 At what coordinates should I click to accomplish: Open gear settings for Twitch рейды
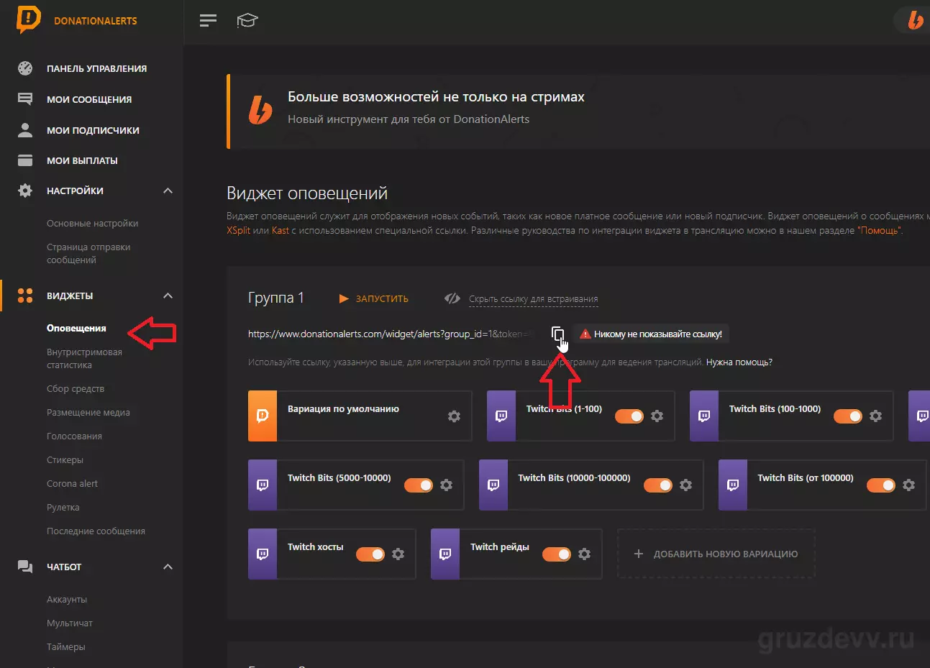tap(584, 554)
